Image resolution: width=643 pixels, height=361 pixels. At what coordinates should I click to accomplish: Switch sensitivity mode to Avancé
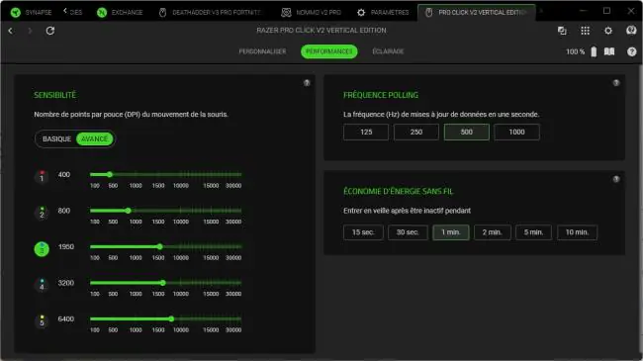coord(94,139)
